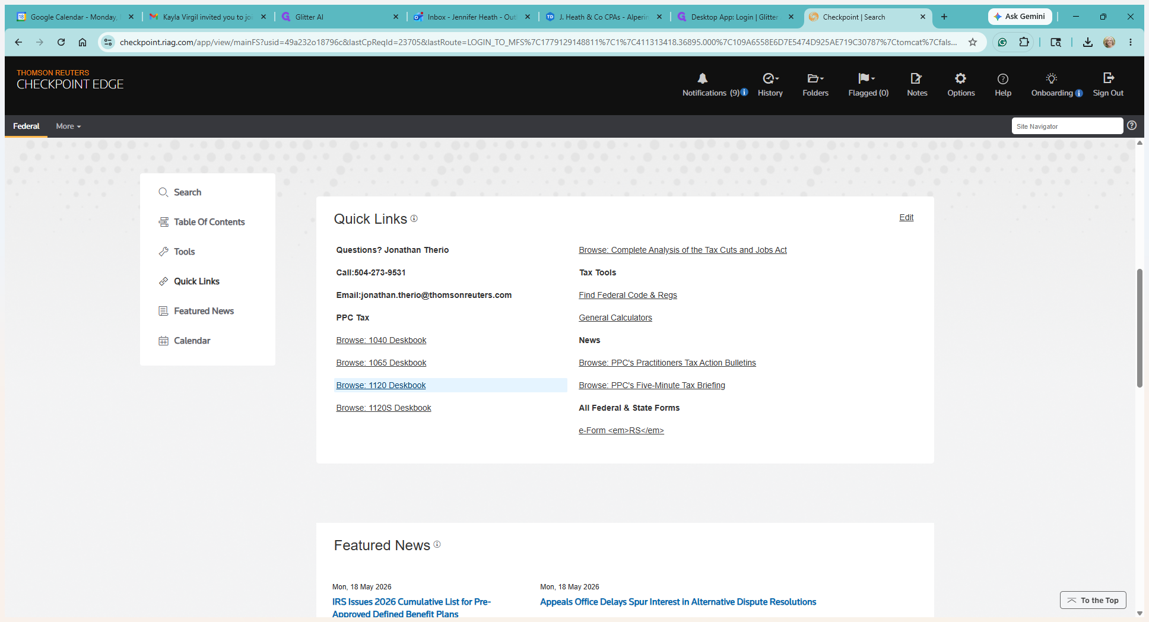Screen dimensions: 1149x622
Task: Open Browse: 1065 Deskbook link
Action: point(381,363)
